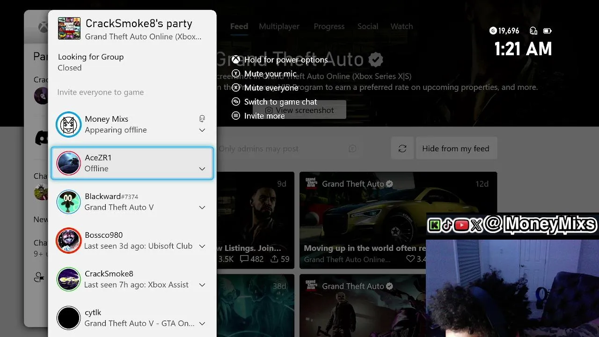Open the Progress tab
Image resolution: width=599 pixels, height=337 pixels.
pyautogui.click(x=329, y=26)
